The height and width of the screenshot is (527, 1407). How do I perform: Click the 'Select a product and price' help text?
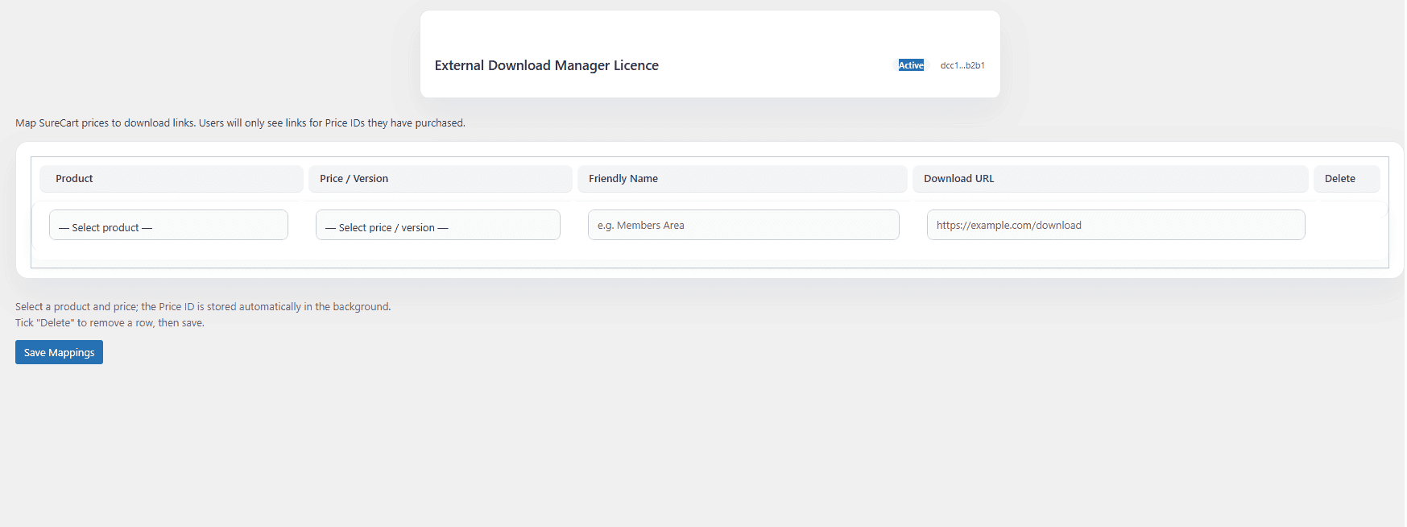(x=203, y=307)
